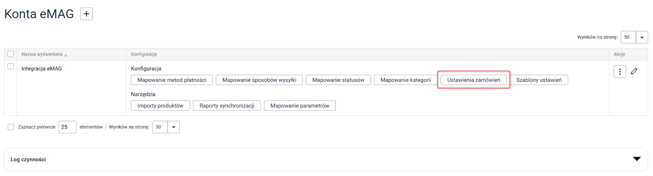This screenshot has height=176, width=653.
Task: Select the Integracja eMAG row checkbox
Action: click(11, 66)
